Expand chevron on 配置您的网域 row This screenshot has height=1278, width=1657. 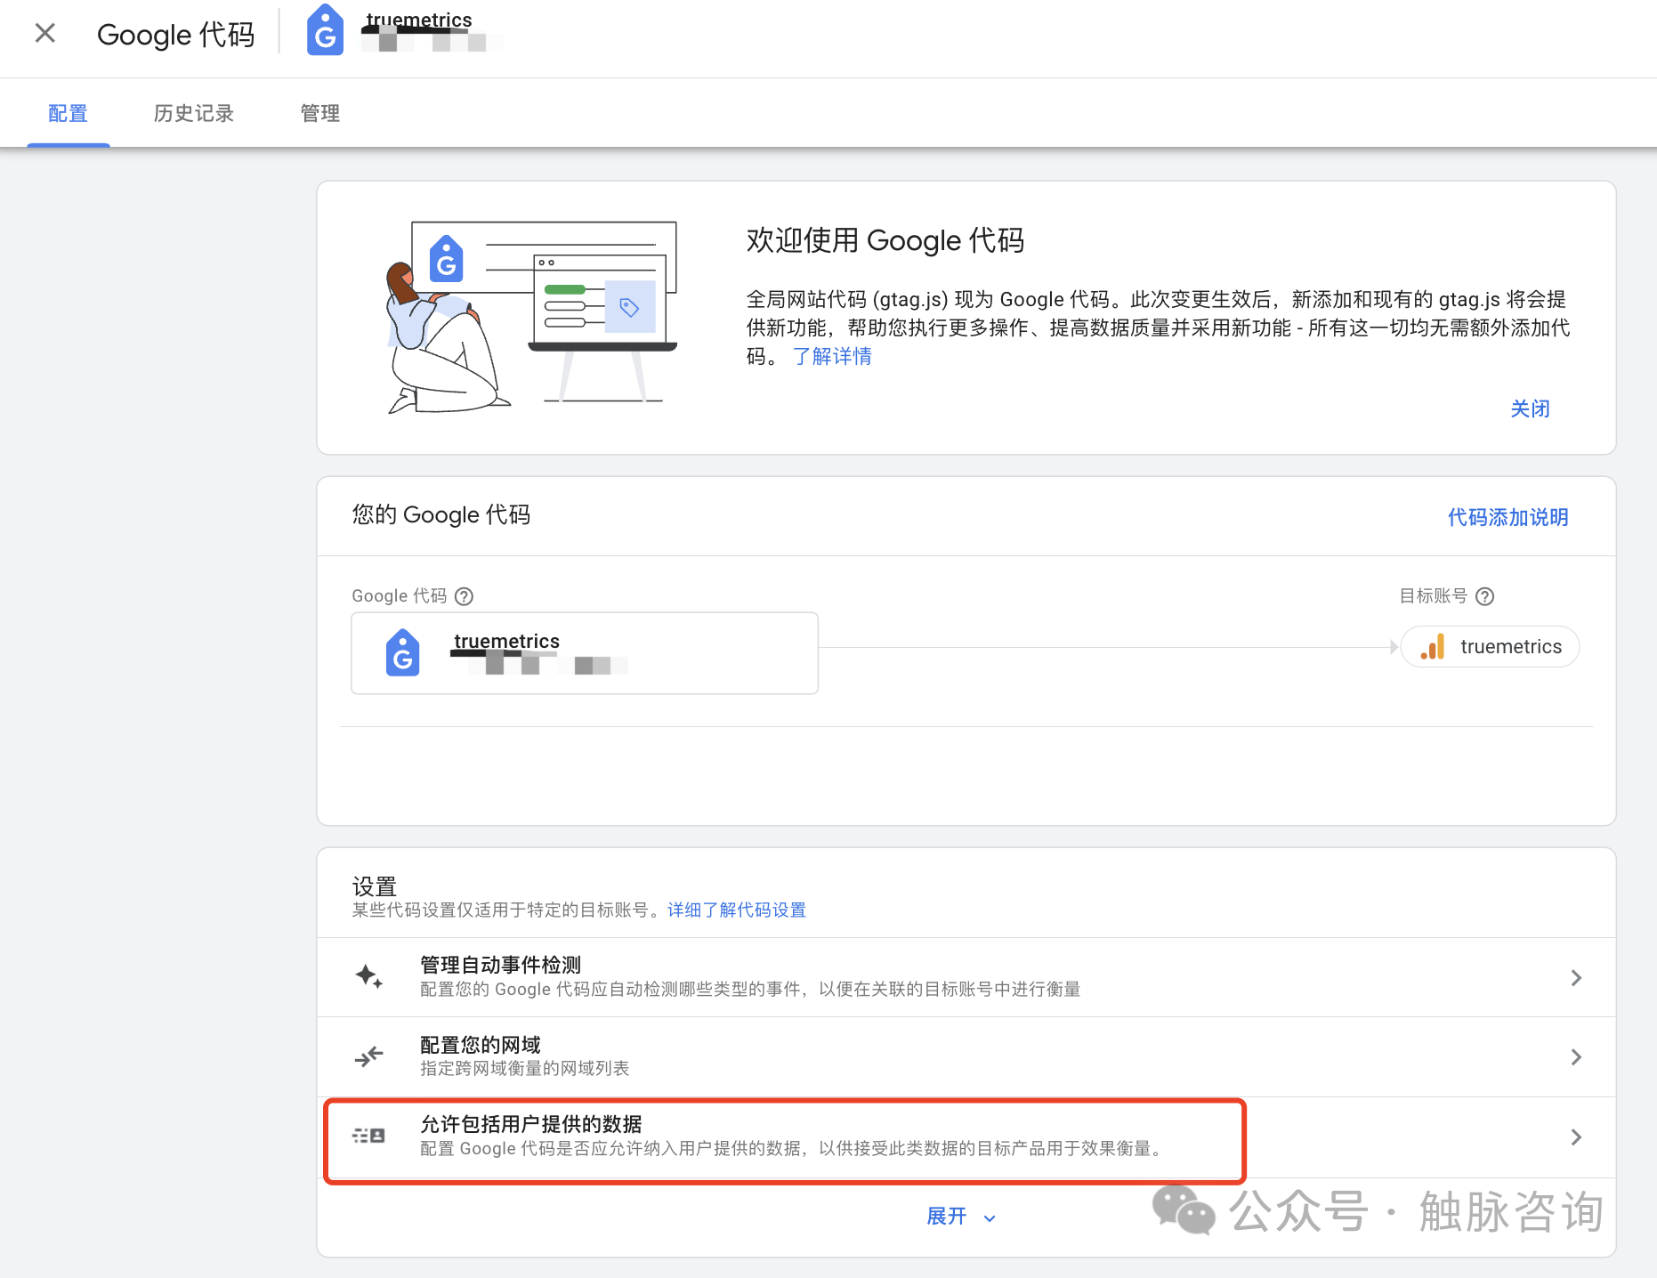(x=1576, y=1056)
